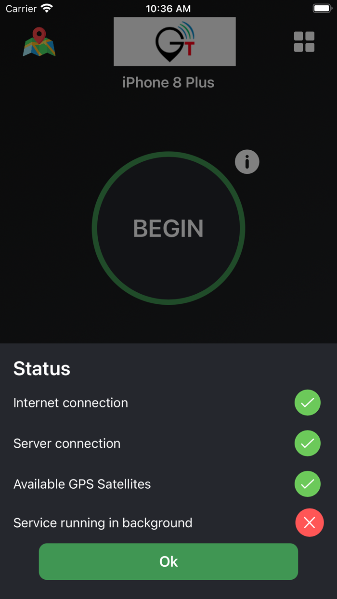Tap the battery icon in status bar
337x599 pixels.
[322, 8]
